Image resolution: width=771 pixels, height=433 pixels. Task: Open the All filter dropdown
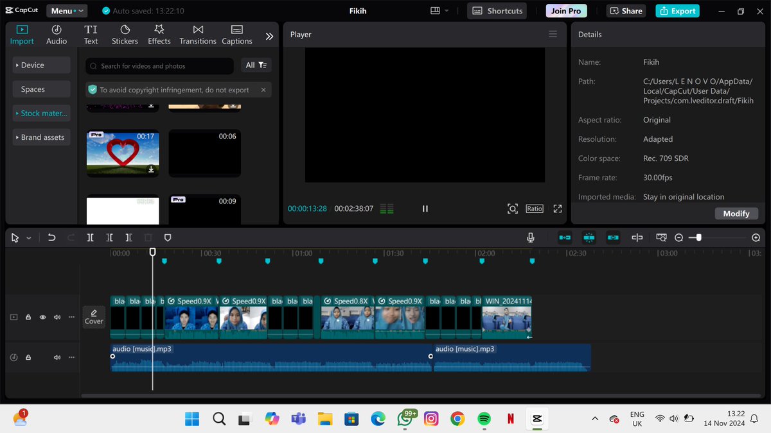(x=256, y=65)
